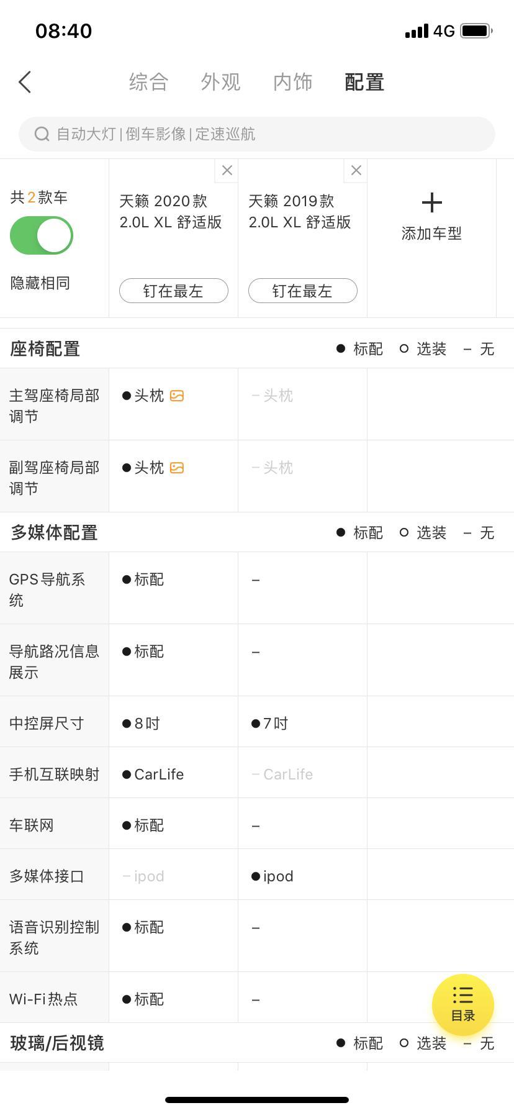The width and height of the screenshot is (514, 1113).
Task: Select the 天籁 2020款 2.0L XL 舒适版 title
Action: pyautogui.click(x=171, y=212)
